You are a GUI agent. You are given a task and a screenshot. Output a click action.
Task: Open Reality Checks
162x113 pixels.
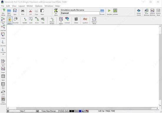click(x=139, y=12)
